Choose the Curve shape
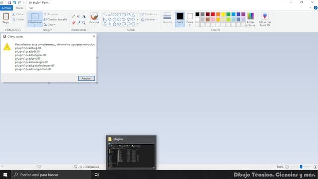This screenshot has height=179, width=318. click(x=110, y=15)
